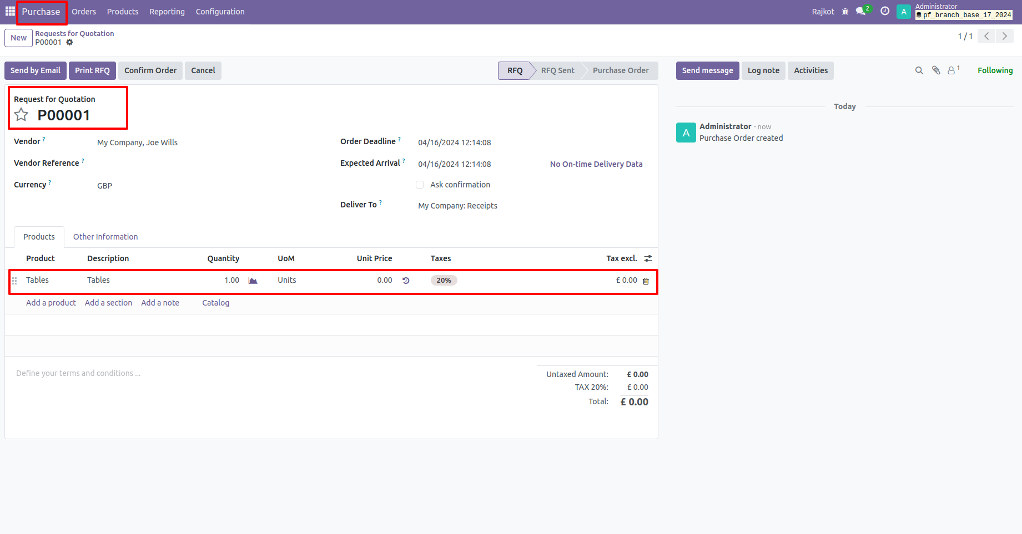The width and height of the screenshot is (1022, 534).
Task: Open the forecast graph icon on the Tables line
Action: (253, 280)
